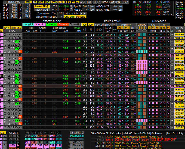Click the padlock icon in top toolbar
This screenshot has height=149, width=185.
pyautogui.click(x=77, y=2)
